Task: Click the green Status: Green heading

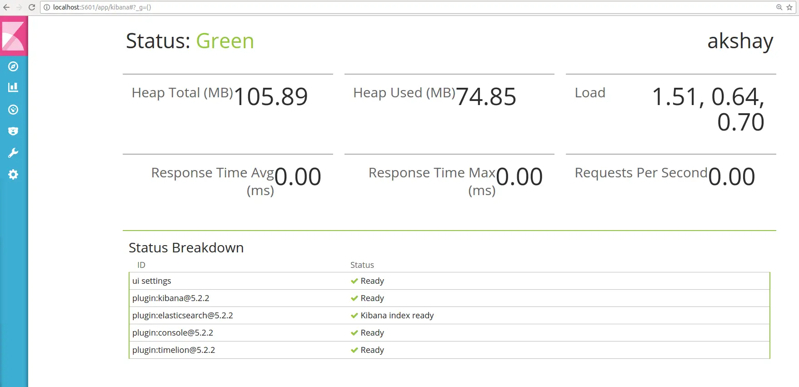Action: coord(190,41)
